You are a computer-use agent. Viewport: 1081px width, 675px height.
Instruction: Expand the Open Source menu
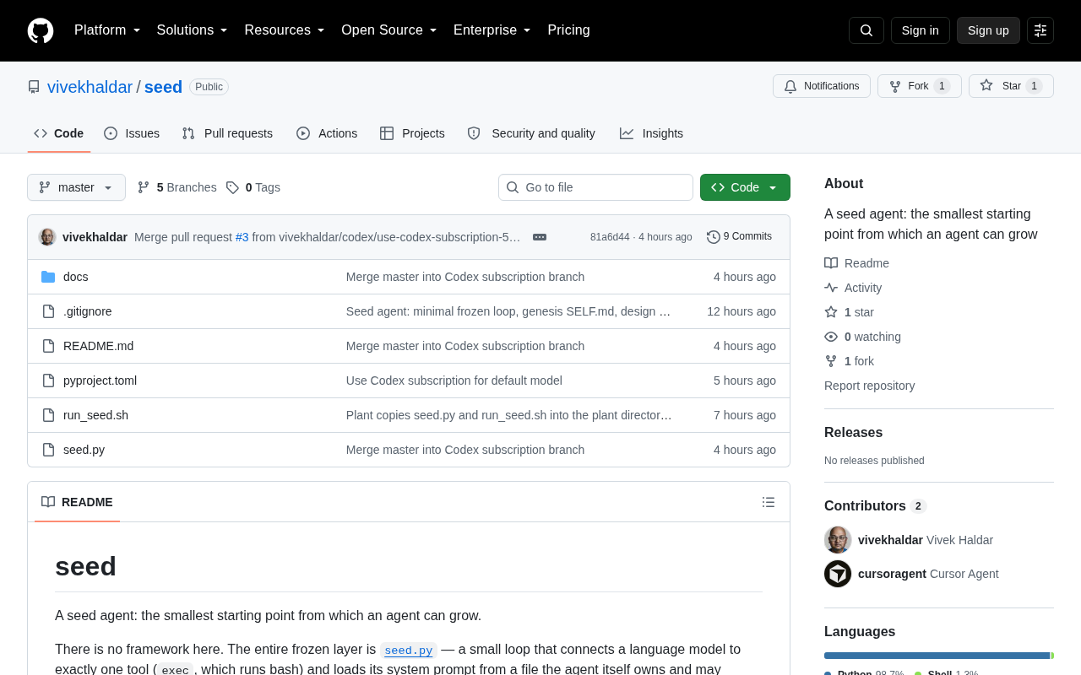pyautogui.click(x=389, y=30)
